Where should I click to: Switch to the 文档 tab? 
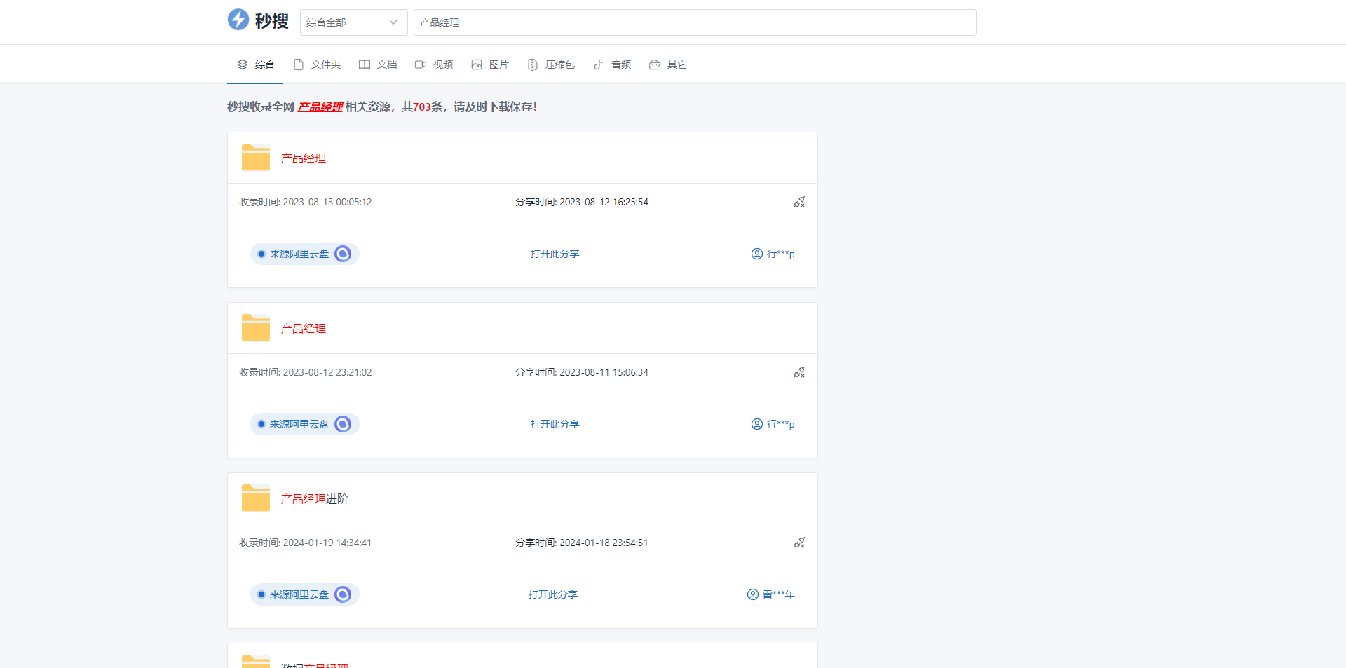(378, 64)
